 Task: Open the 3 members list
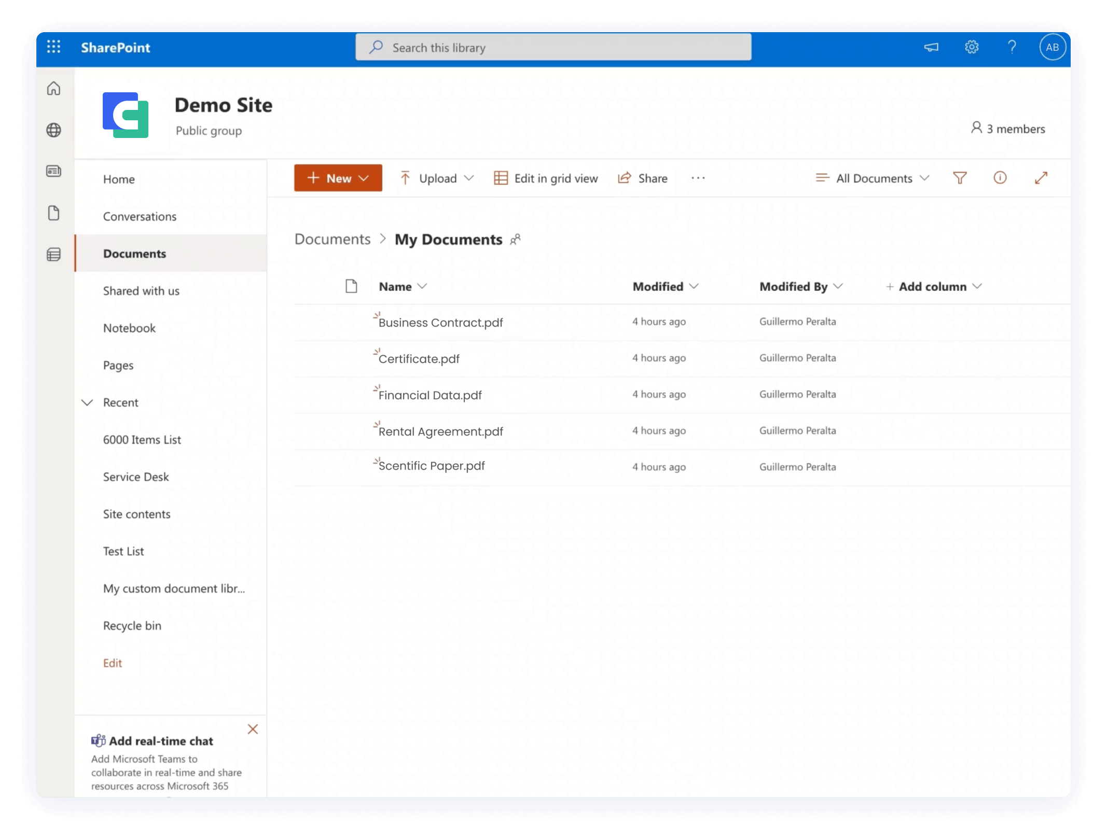pos(1008,129)
